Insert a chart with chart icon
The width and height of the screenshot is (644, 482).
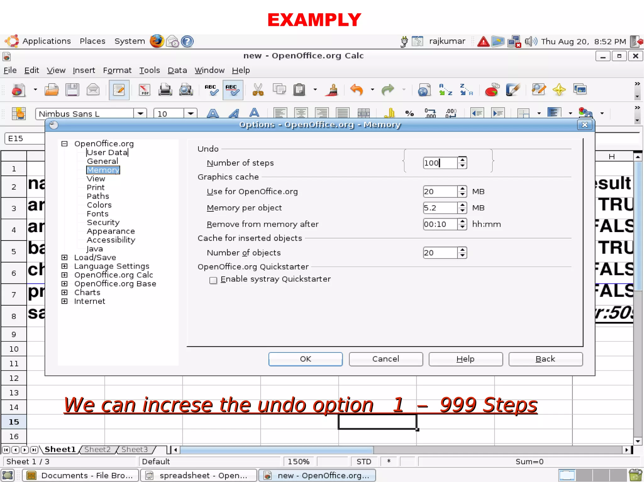[x=492, y=90]
